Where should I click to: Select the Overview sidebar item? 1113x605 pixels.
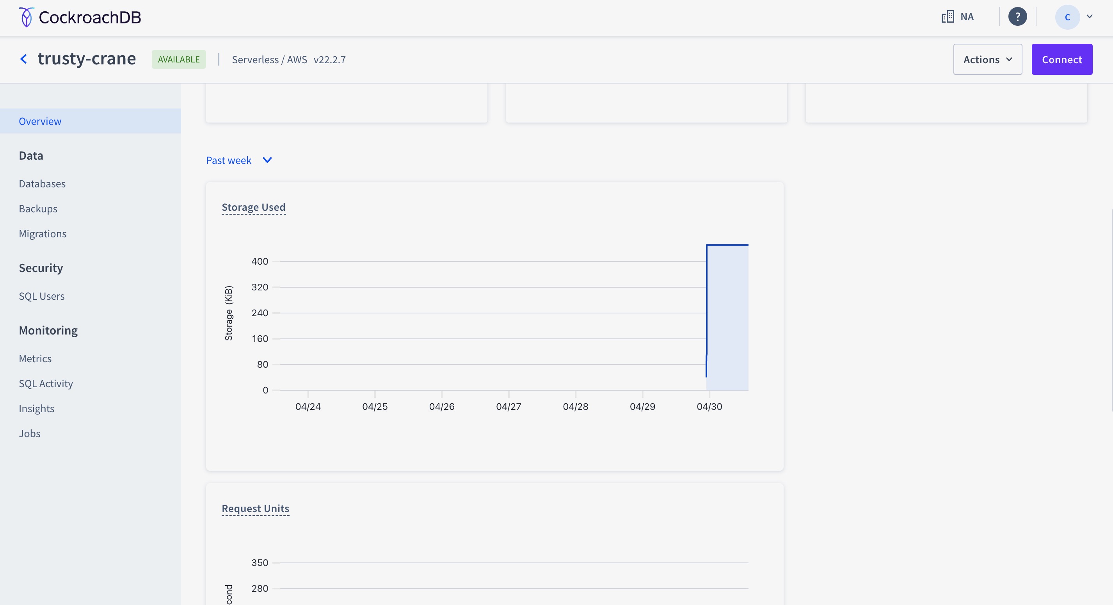click(40, 121)
